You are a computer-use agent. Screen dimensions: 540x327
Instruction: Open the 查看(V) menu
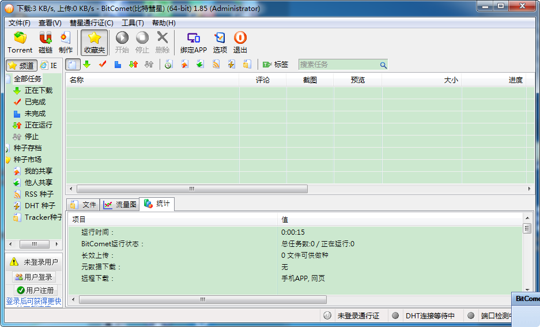point(50,23)
